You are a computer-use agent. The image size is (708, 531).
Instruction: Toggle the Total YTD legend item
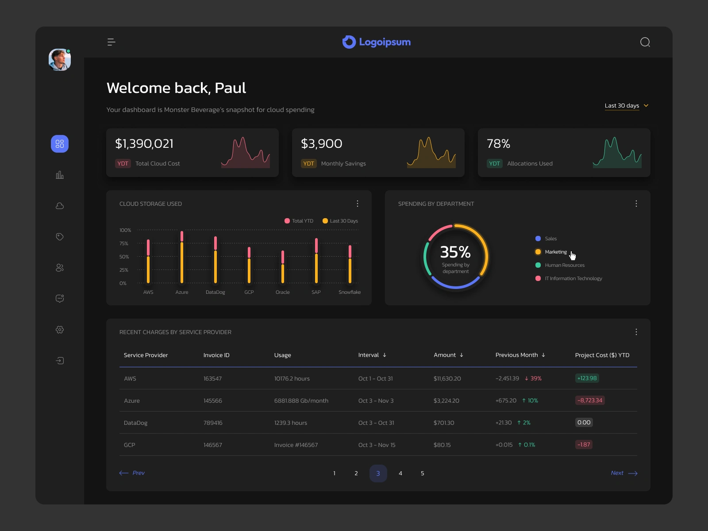pos(299,221)
